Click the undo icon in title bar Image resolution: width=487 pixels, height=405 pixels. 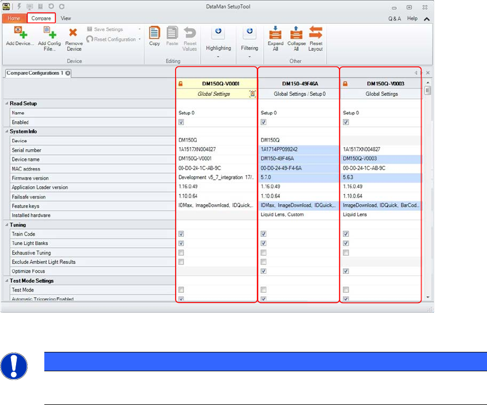51,6
